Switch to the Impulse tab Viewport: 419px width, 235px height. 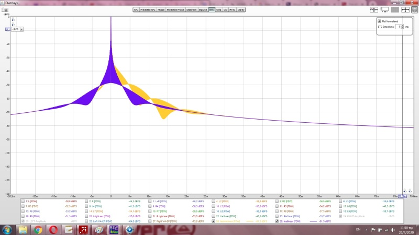(202, 9)
